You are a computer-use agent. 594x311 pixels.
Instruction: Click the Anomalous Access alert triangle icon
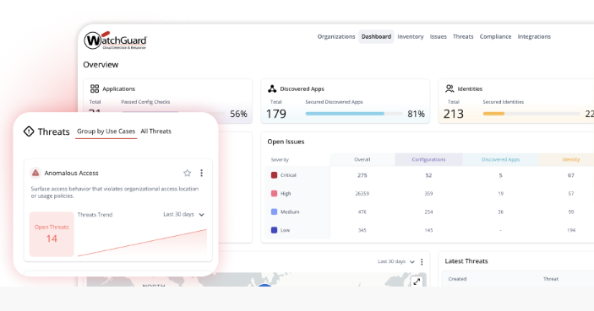(35, 173)
